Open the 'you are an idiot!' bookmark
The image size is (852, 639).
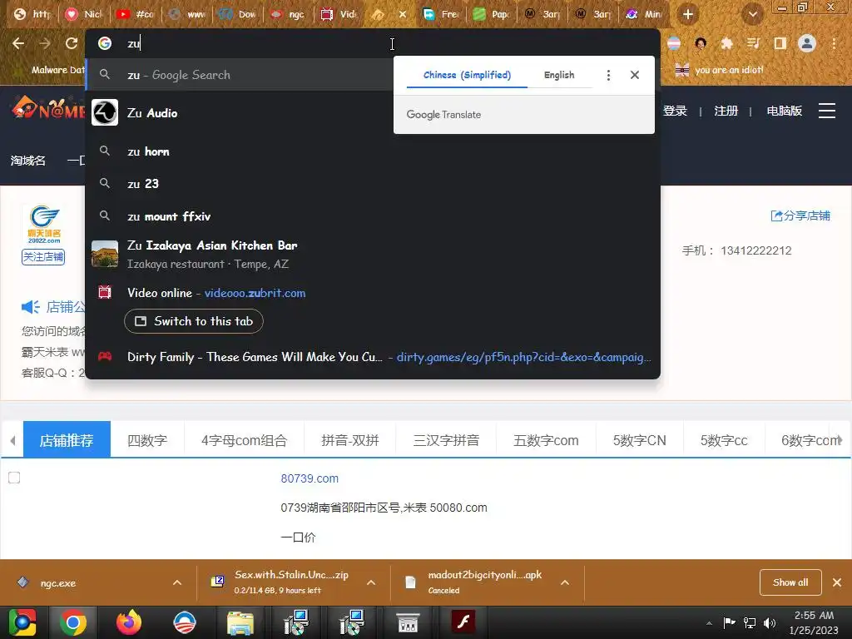pyautogui.click(x=719, y=70)
